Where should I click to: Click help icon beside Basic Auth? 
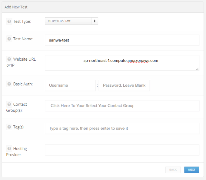[9, 84]
